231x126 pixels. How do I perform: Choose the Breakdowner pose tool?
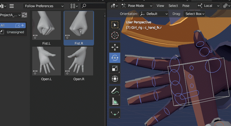[x=115, y=113]
